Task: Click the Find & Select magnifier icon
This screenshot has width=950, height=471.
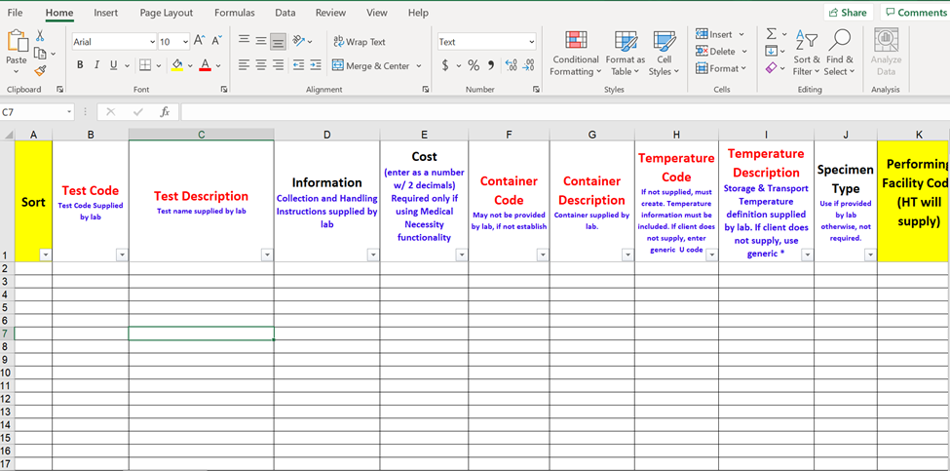Action: (x=839, y=52)
